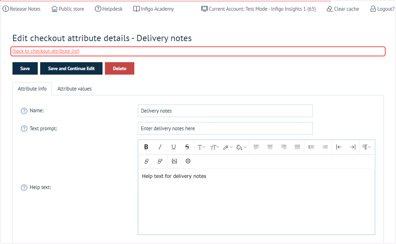The image size is (396, 244).
Task: Apply italic formatting in Help text editor
Action: coord(160,147)
